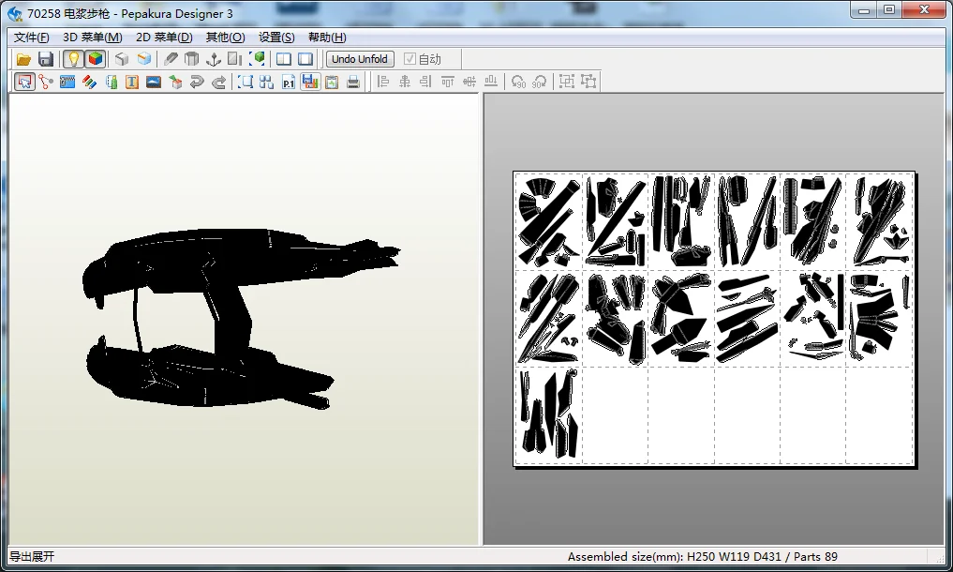The width and height of the screenshot is (953, 572).
Task: Click the black 3D rifle model
Action: [231, 316]
